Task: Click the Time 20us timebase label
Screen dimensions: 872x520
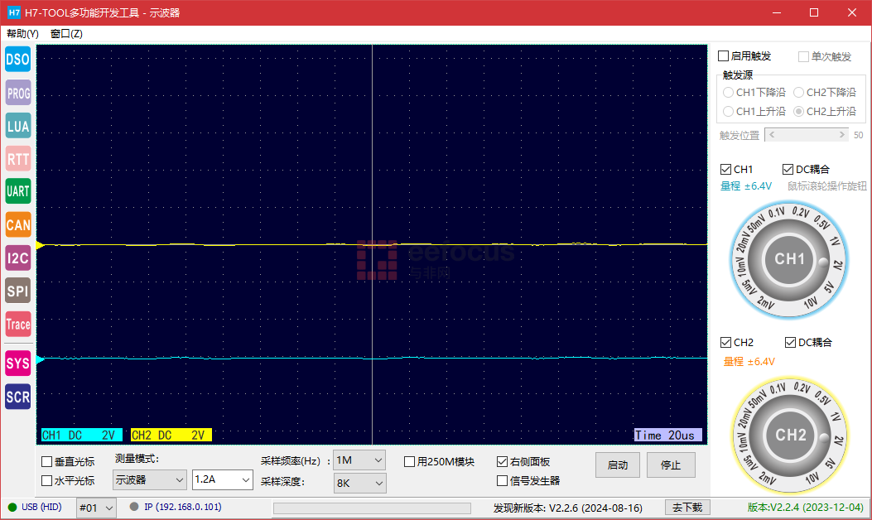Action: tap(668, 435)
